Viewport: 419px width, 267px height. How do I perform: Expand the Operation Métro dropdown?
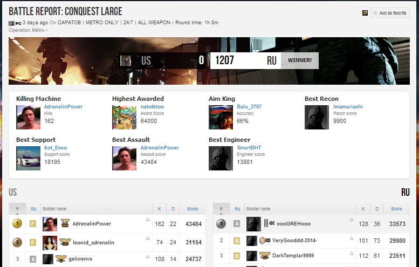click(x=28, y=30)
